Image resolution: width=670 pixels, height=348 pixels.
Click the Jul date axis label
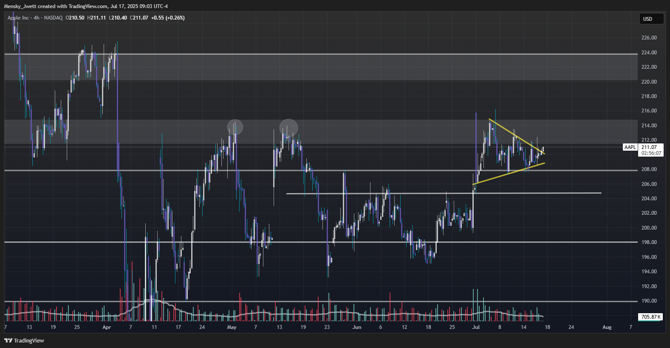(x=476, y=327)
